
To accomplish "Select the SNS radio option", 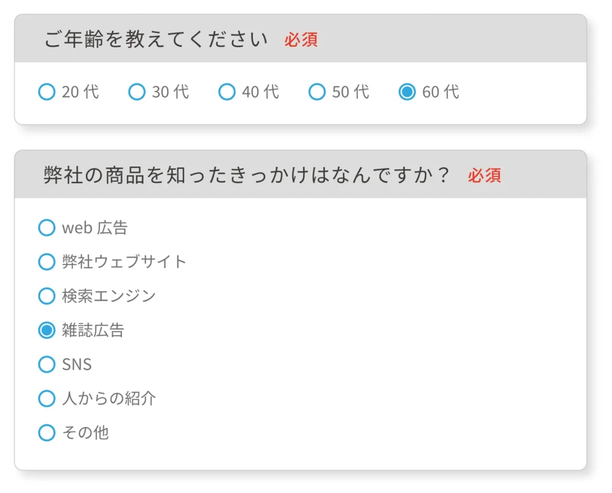I will [47, 364].
